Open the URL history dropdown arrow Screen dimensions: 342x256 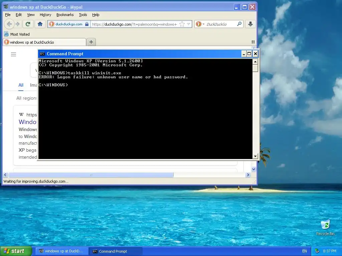(x=188, y=24)
